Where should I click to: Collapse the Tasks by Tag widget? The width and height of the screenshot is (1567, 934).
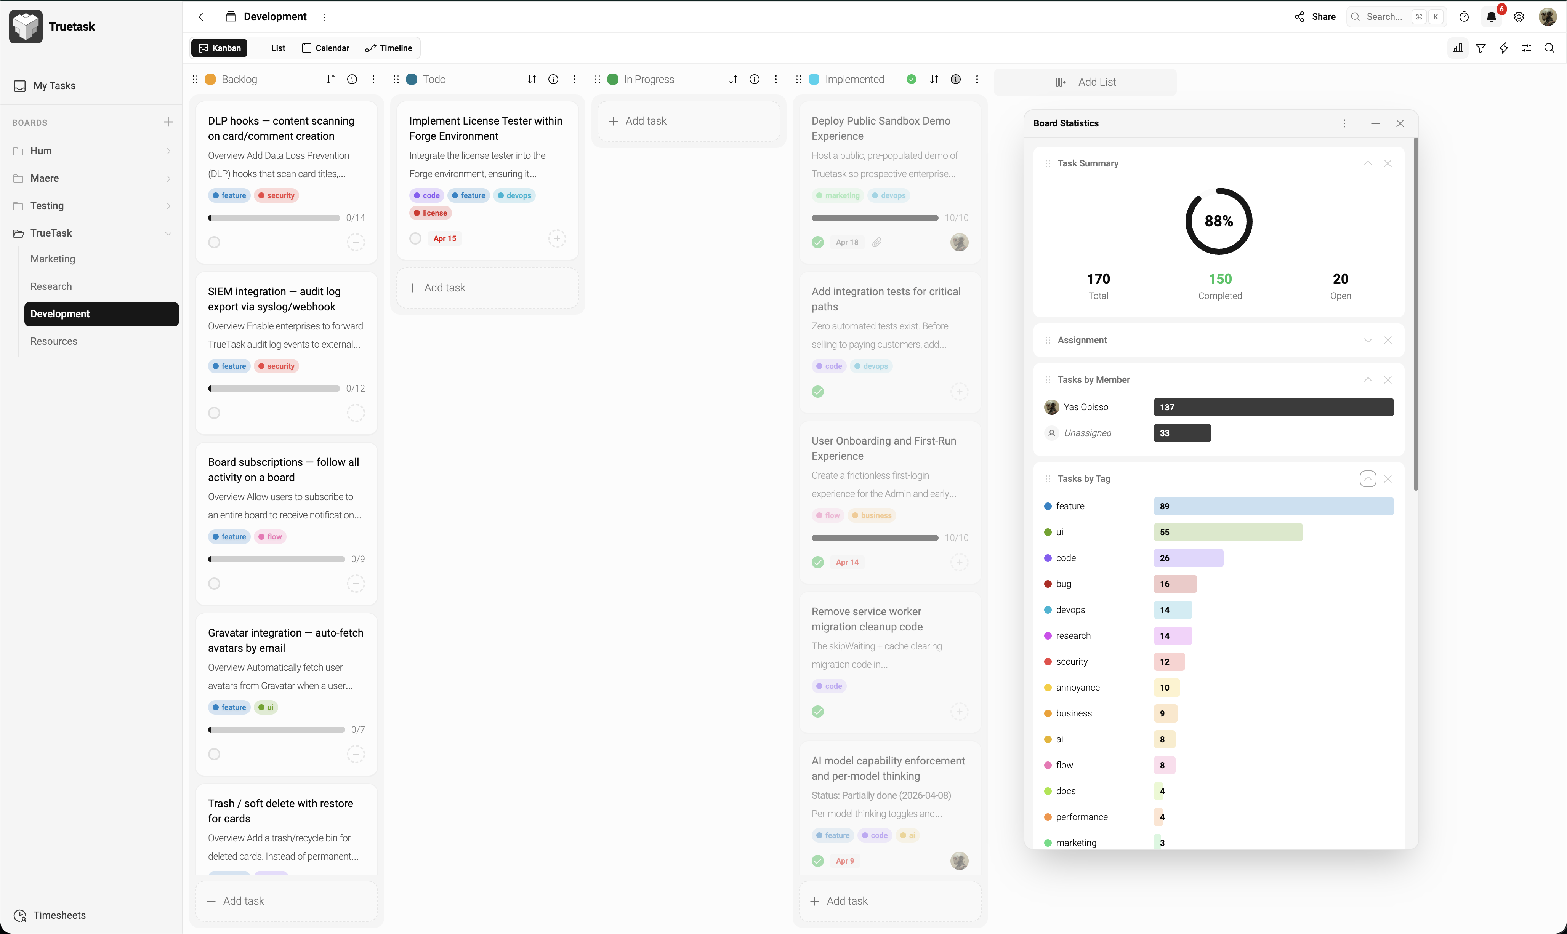coord(1367,479)
